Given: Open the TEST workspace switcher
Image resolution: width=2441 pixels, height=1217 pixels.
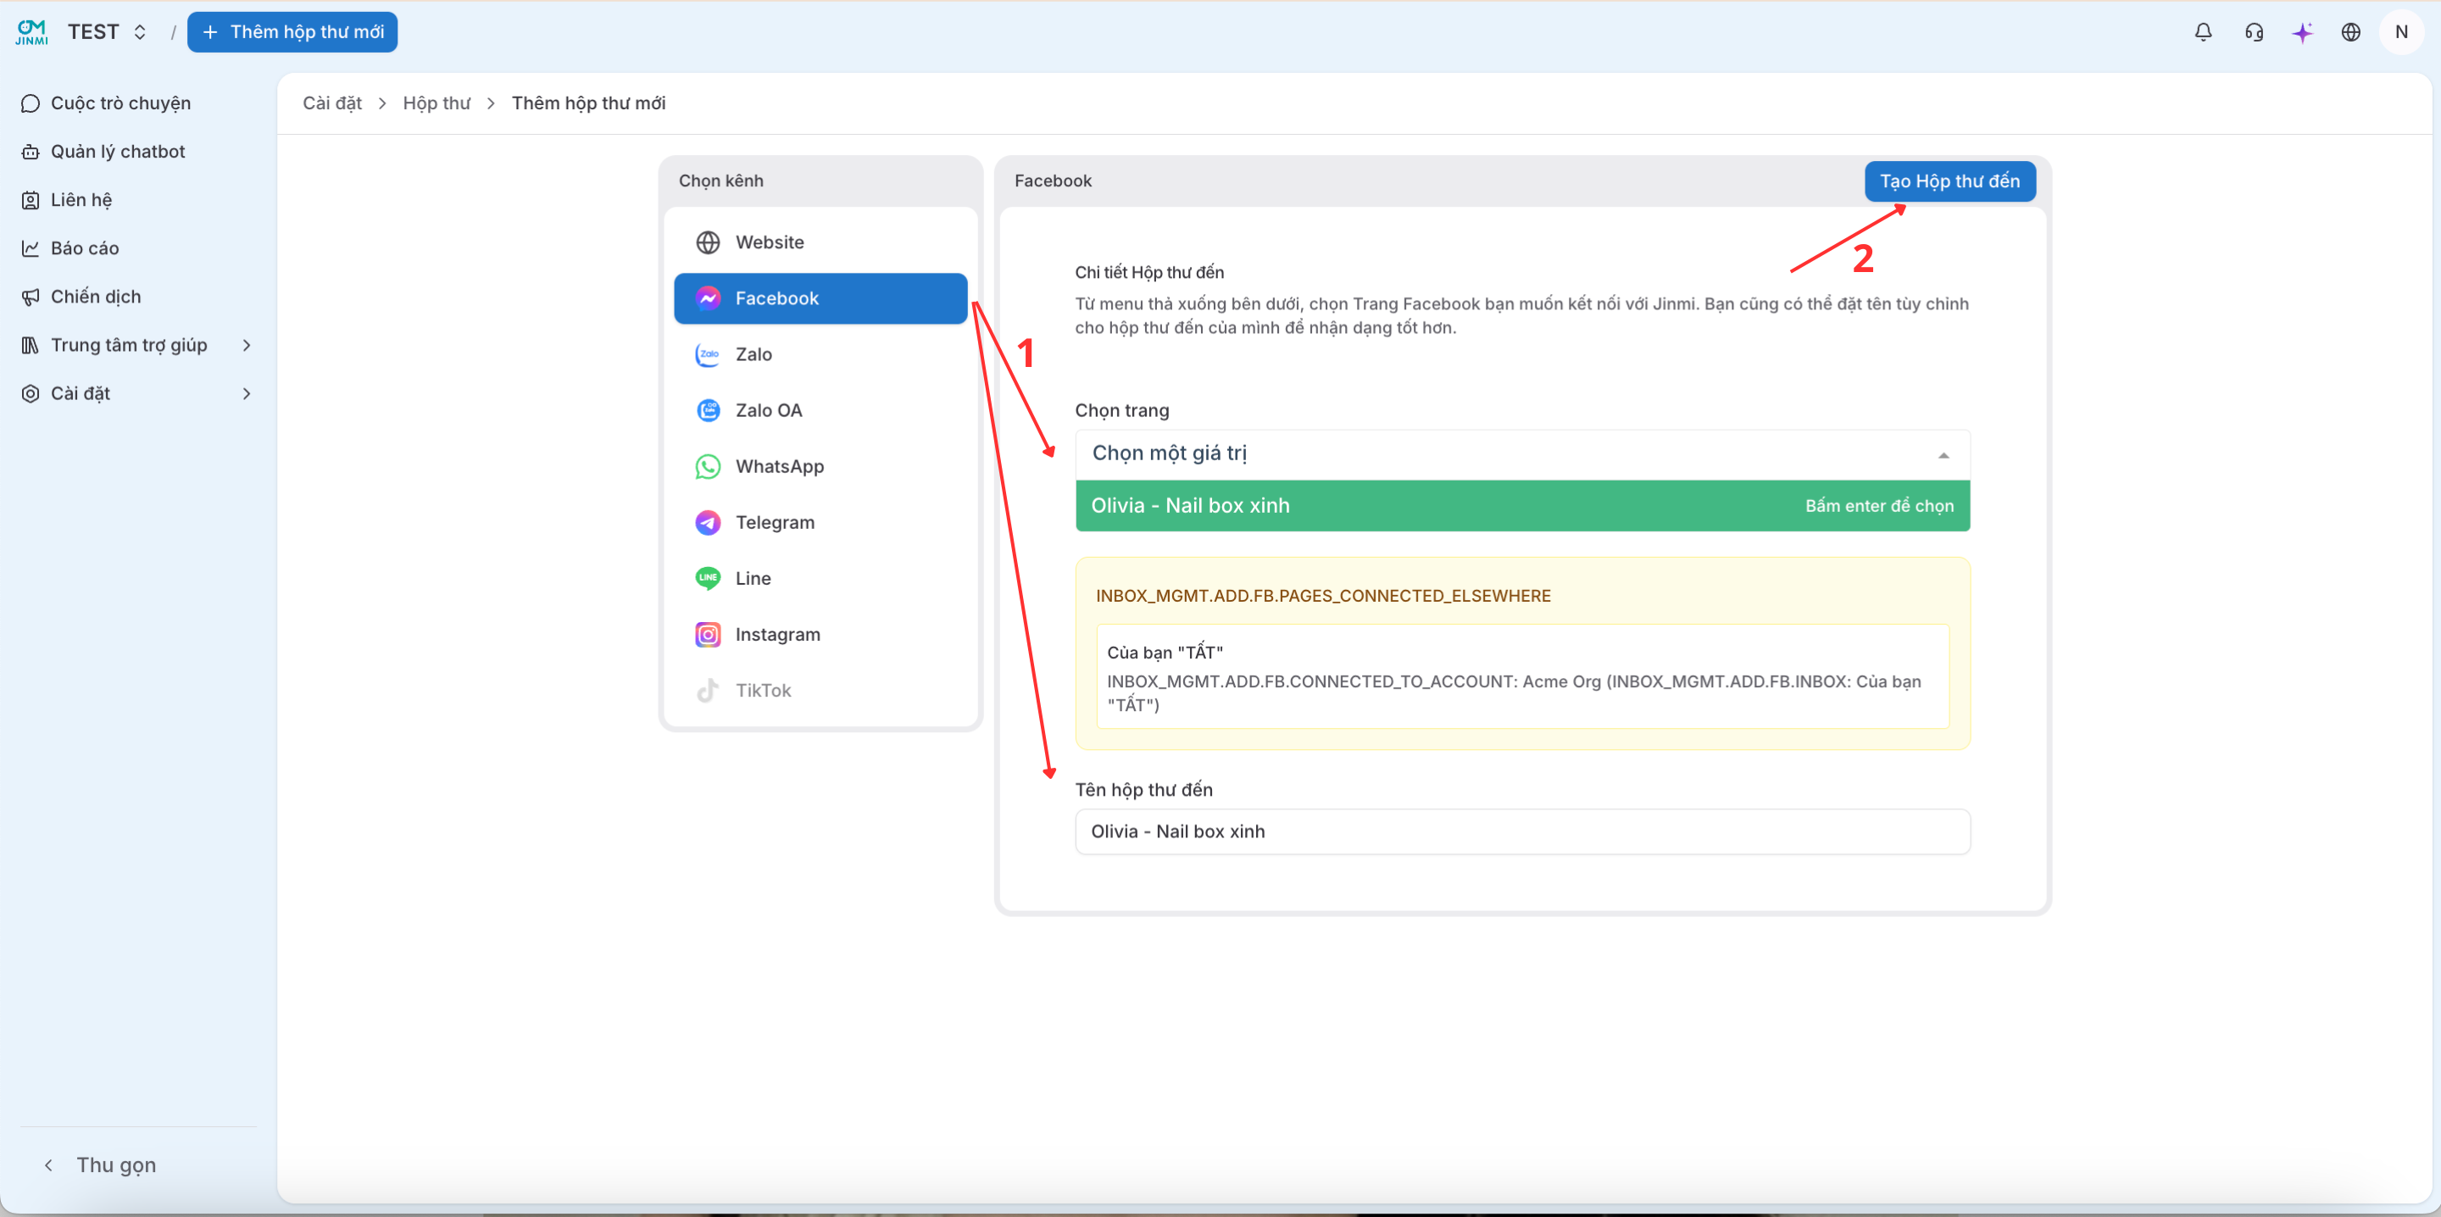Looking at the screenshot, I should (x=107, y=32).
